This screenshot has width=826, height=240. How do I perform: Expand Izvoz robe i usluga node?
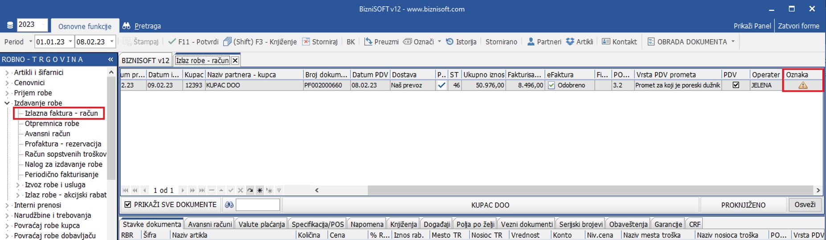(18, 185)
